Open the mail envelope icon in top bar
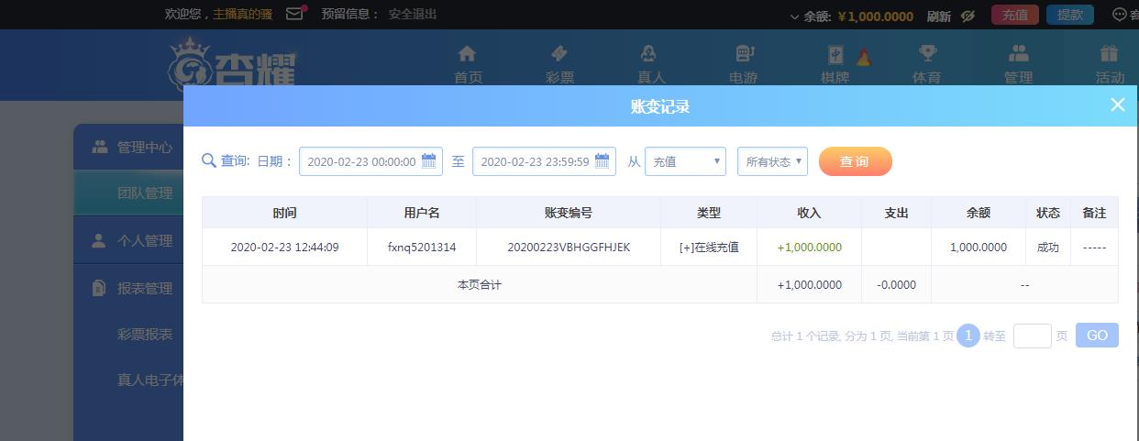The width and height of the screenshot is (1139, 441). point(294,14)
